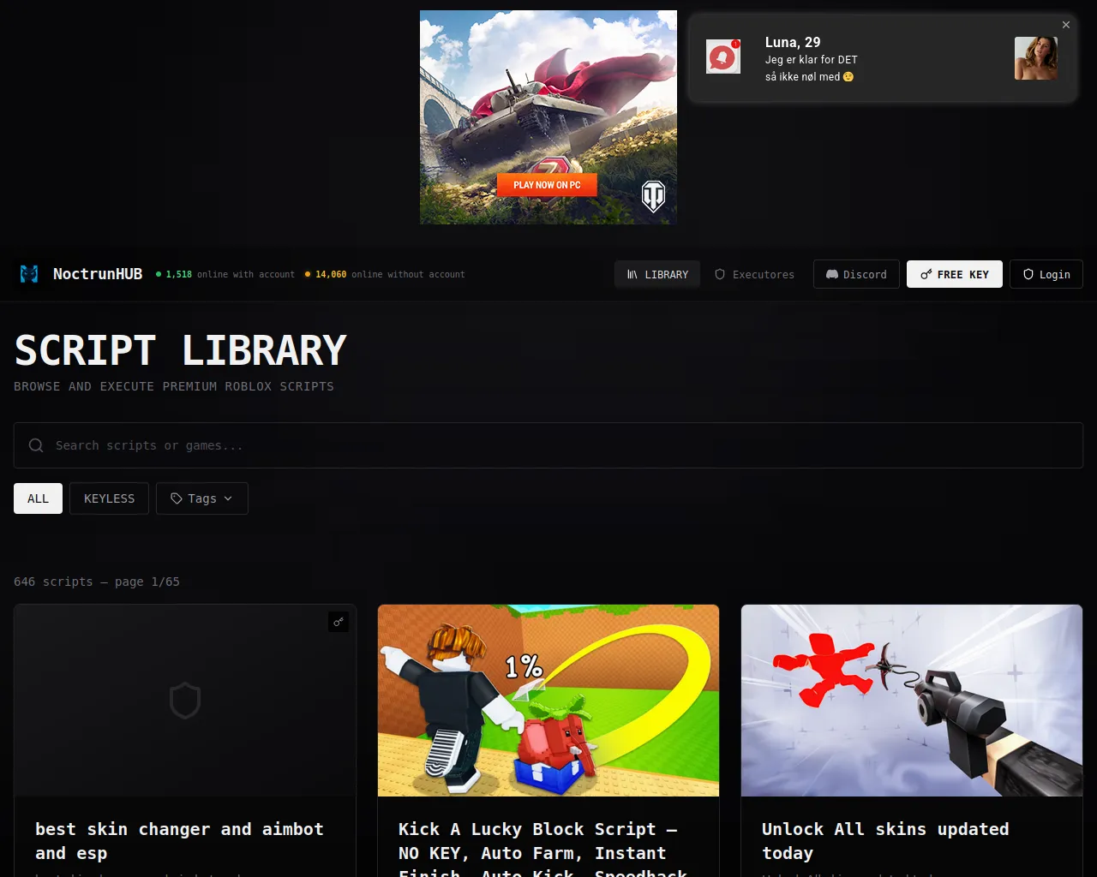The width and height of the screenshot is (1097, 877).
Task: Open the Unlock All skins thumbnail
Action: (x=912, y=701)
